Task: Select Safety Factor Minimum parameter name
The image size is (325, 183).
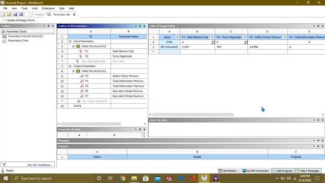Action: tap(125, 76)
